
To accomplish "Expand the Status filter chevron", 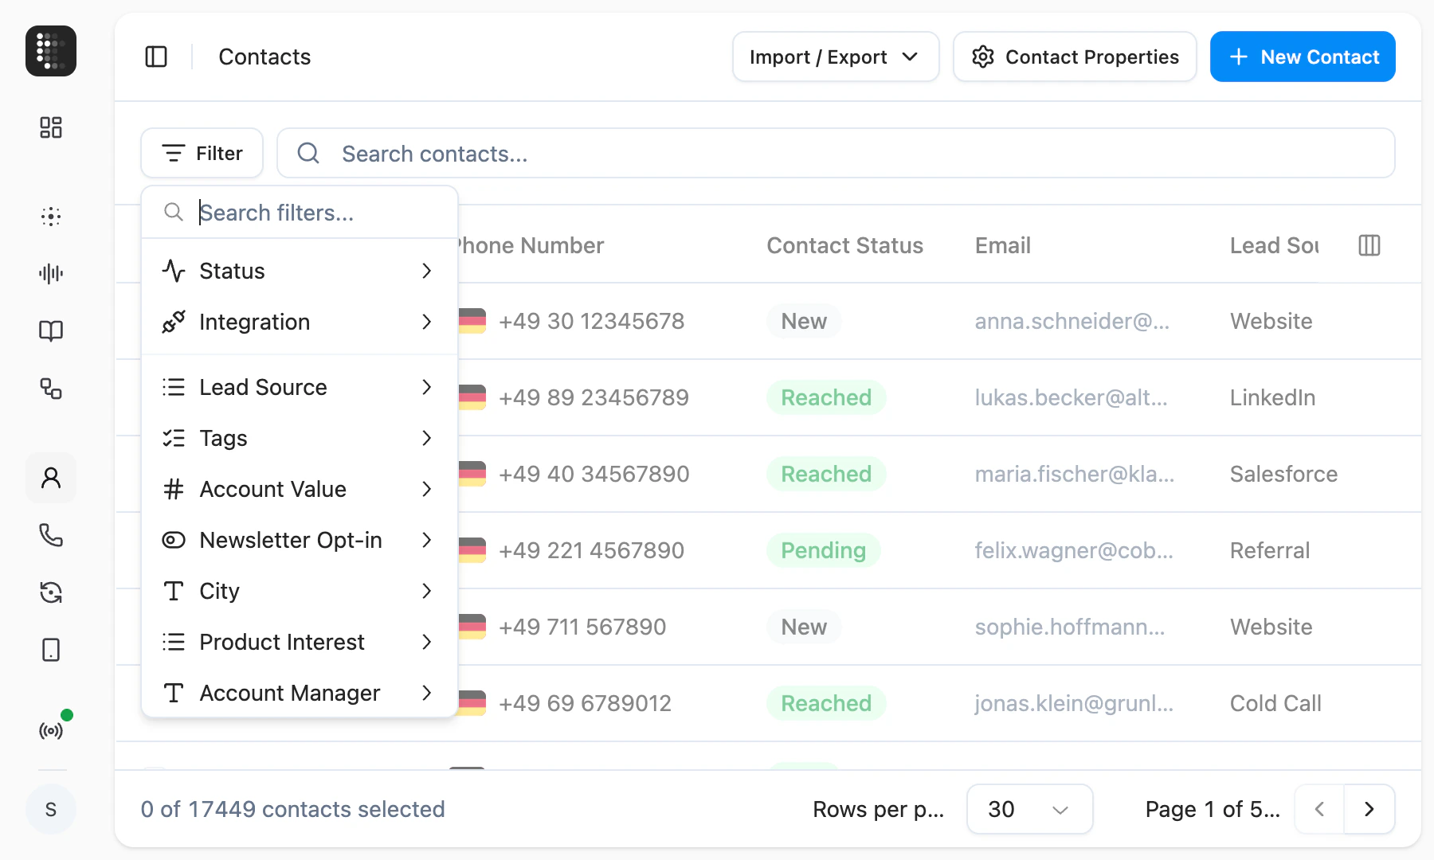I will point(427,271).
